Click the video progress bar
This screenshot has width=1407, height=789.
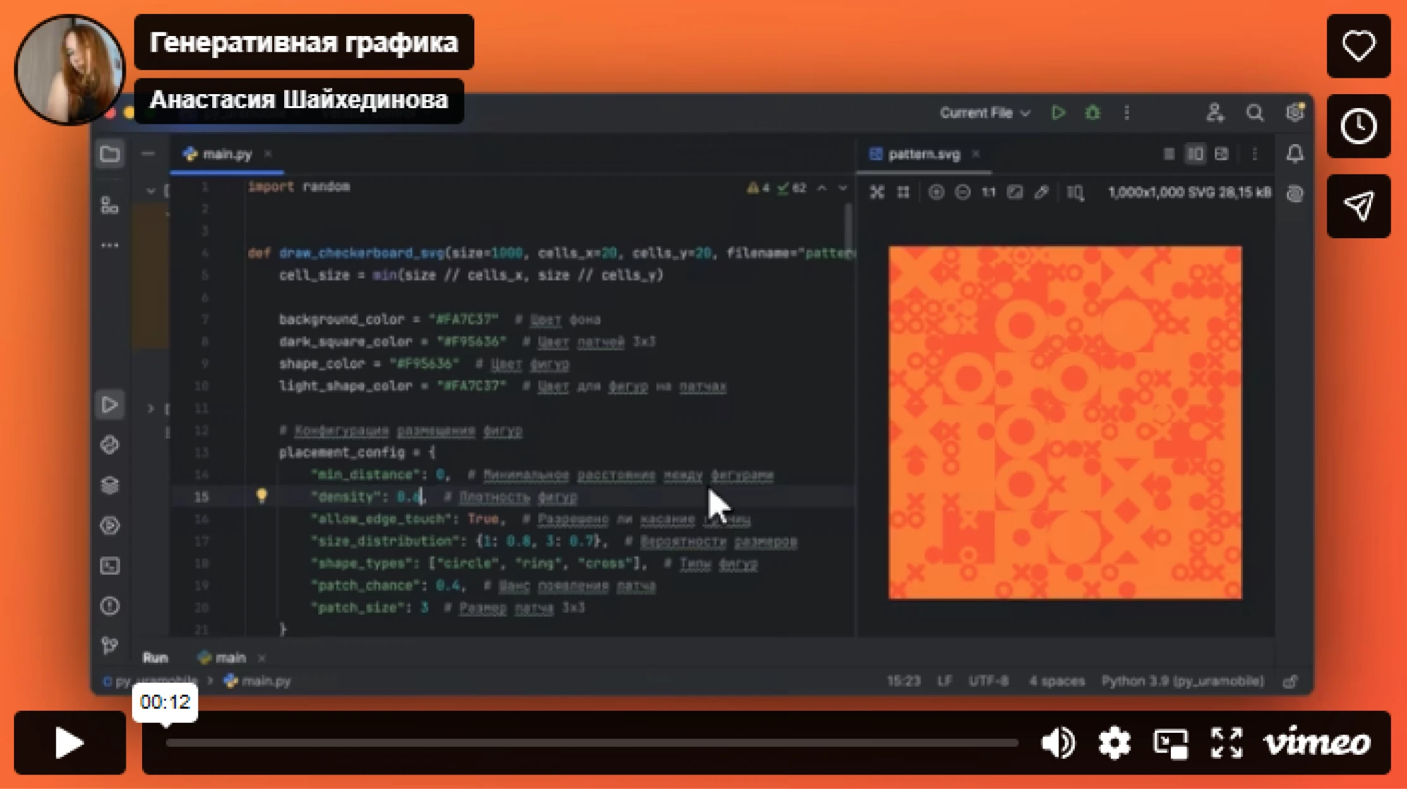(x=592, y=743)
